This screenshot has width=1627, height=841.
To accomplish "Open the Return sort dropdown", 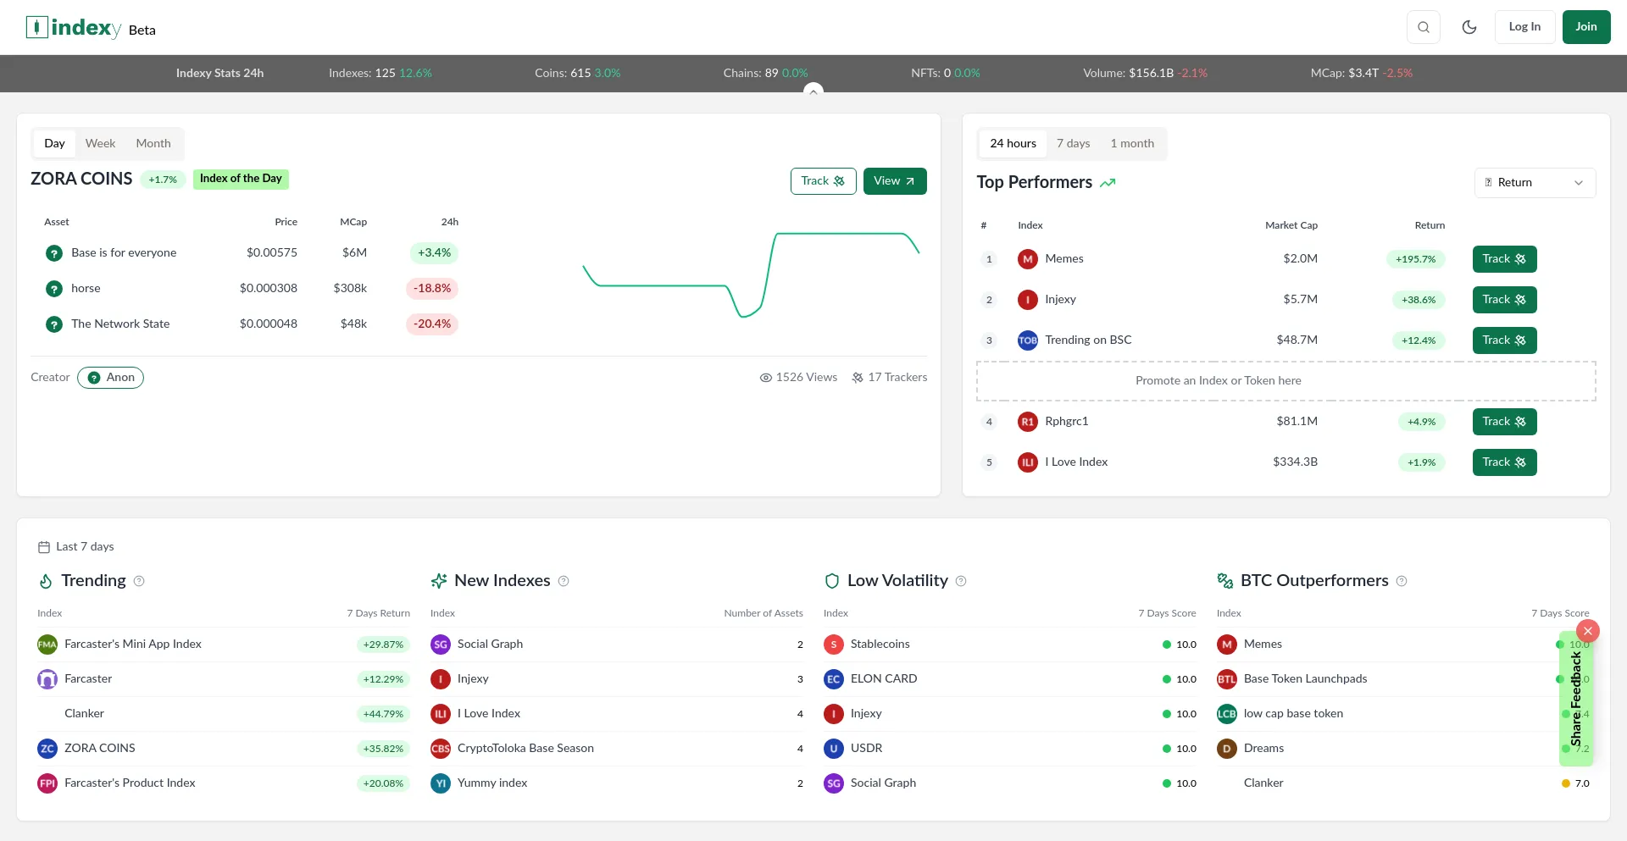I will 1535,183.
